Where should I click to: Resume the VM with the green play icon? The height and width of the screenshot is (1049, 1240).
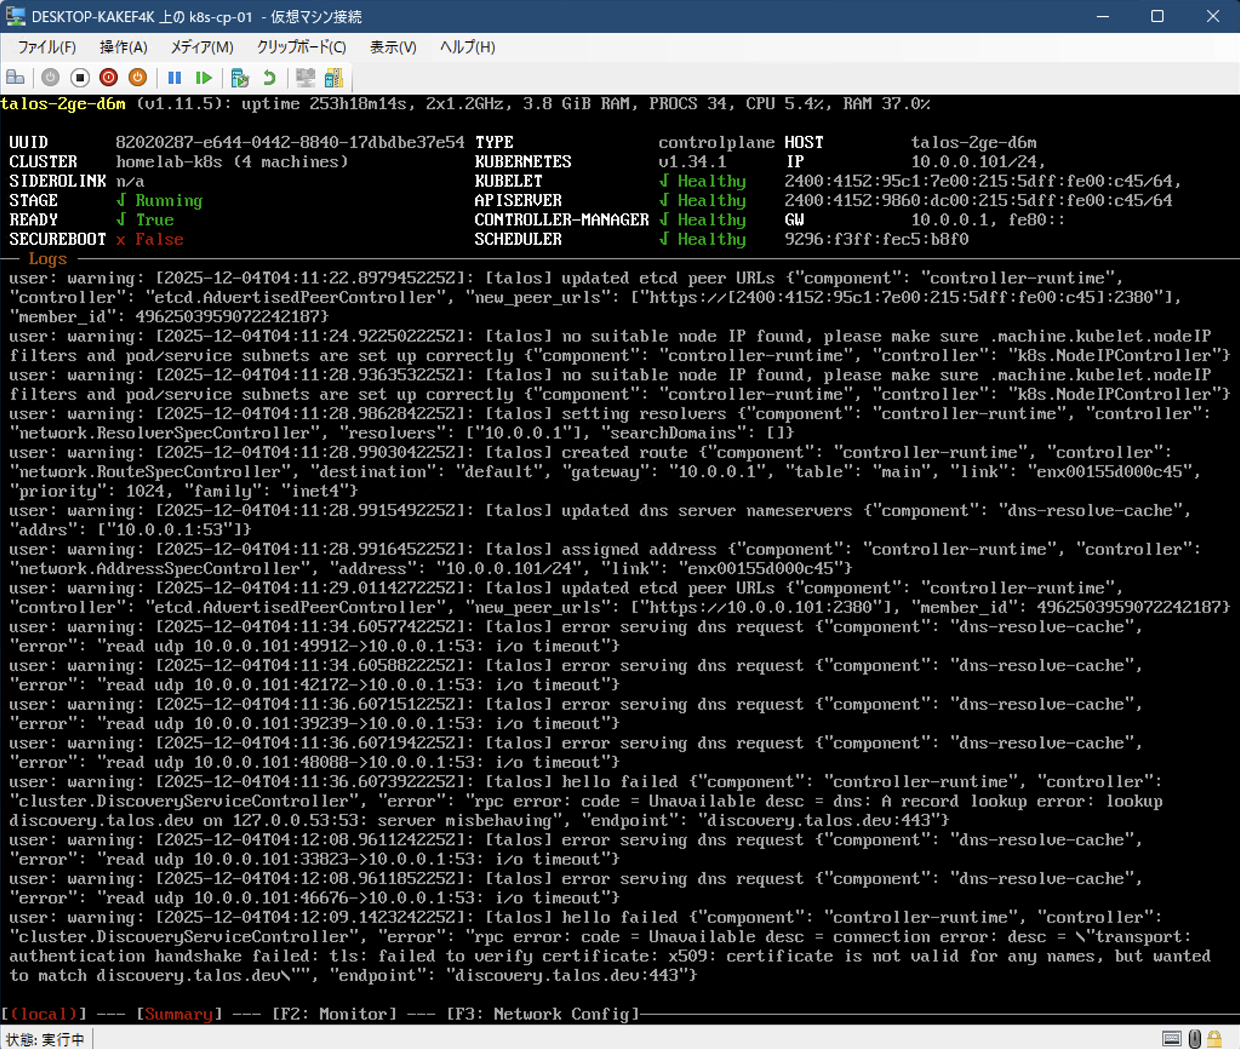tap(204, 78)
